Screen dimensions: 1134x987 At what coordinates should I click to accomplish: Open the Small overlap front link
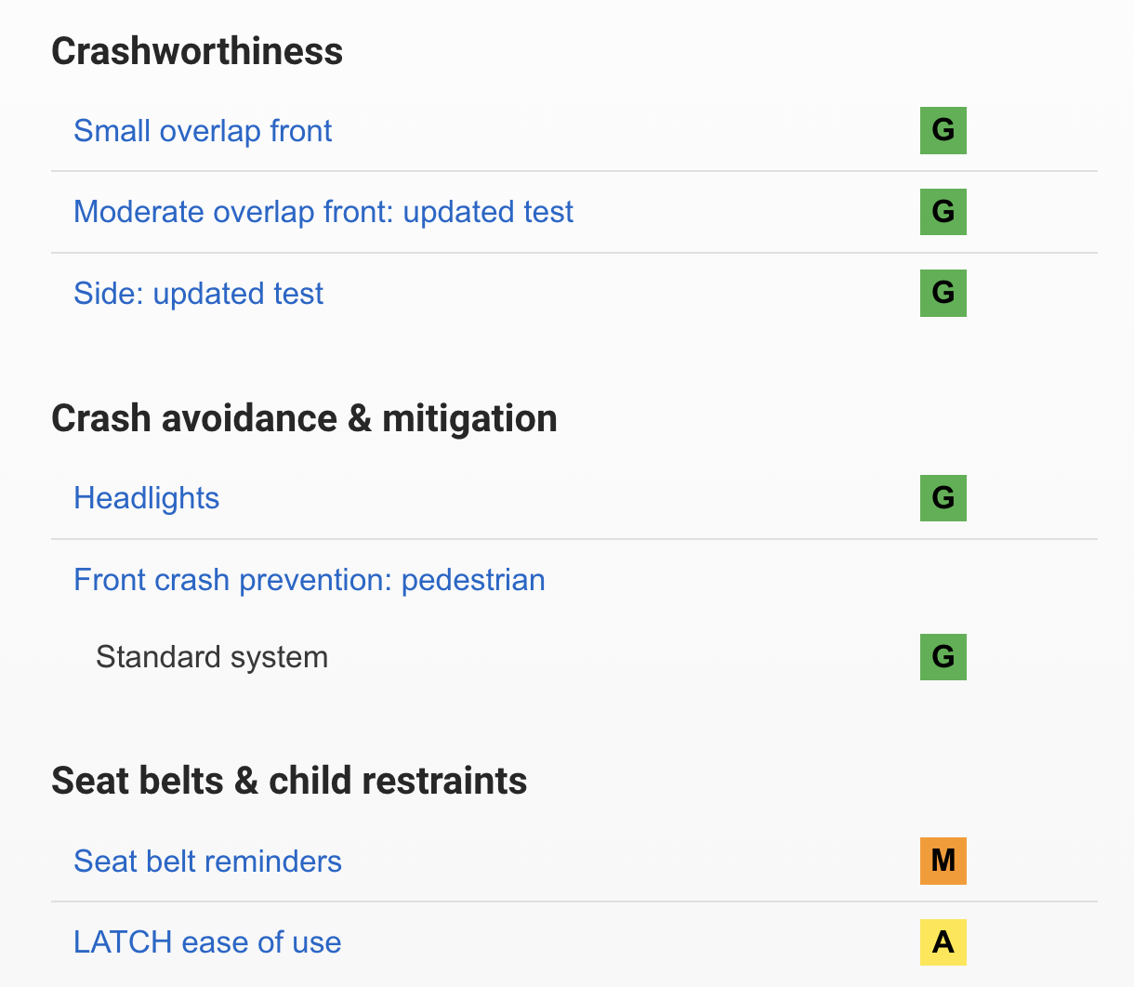tap(203, 131)
